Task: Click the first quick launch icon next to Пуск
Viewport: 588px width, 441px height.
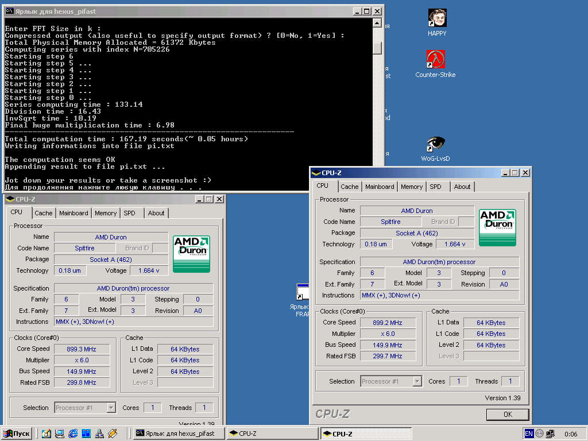Action: (46, 434)
